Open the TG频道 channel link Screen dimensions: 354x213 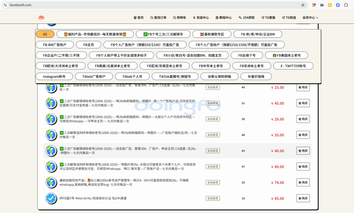click(289, 18)
